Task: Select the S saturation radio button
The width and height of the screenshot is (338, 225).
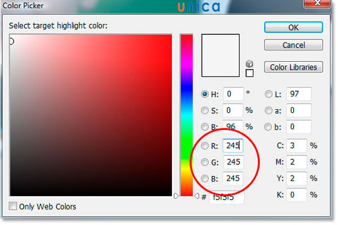Action: point(204,110)
